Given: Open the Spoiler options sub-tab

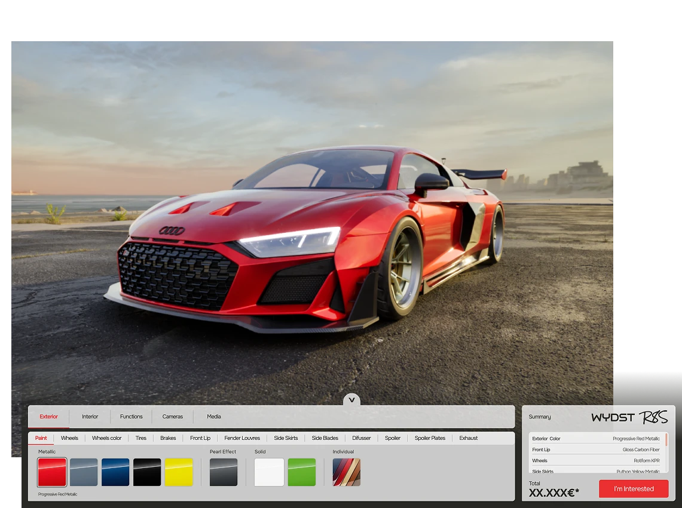Looking at the screenshot, I should (x=393, y=438).
